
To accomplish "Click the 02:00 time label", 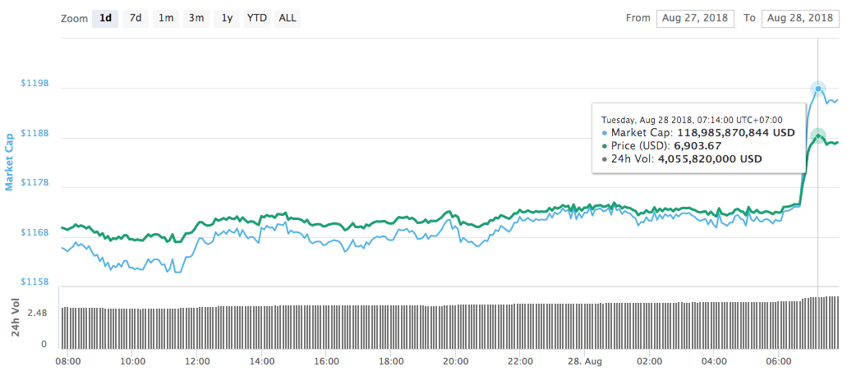I will coord(650,360).
